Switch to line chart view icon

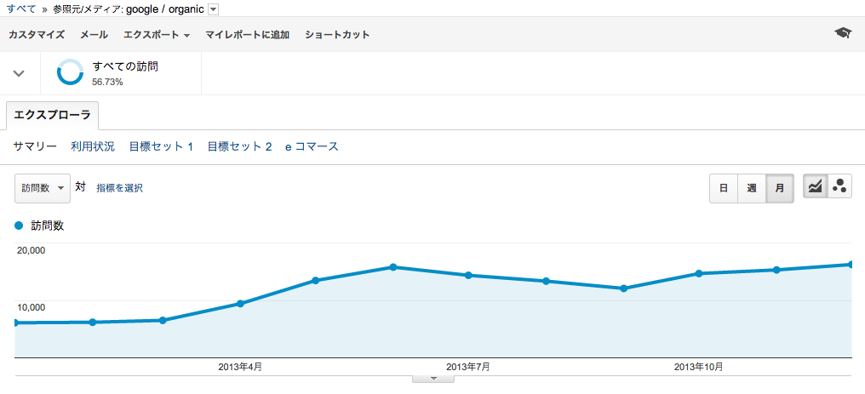coord(815,187)
